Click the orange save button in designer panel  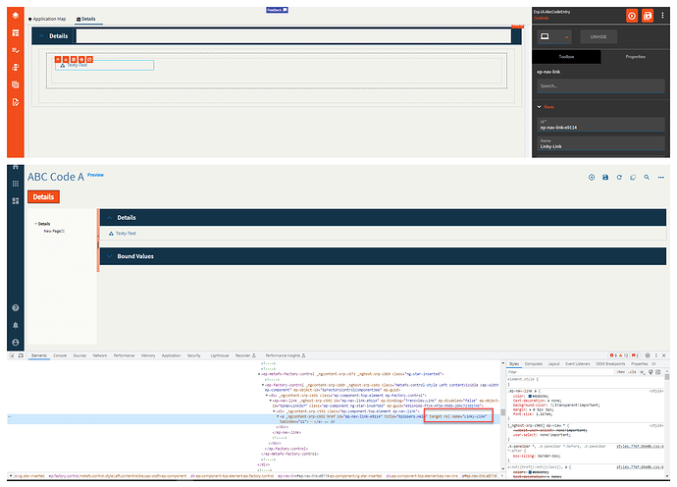tap(648, 16)
